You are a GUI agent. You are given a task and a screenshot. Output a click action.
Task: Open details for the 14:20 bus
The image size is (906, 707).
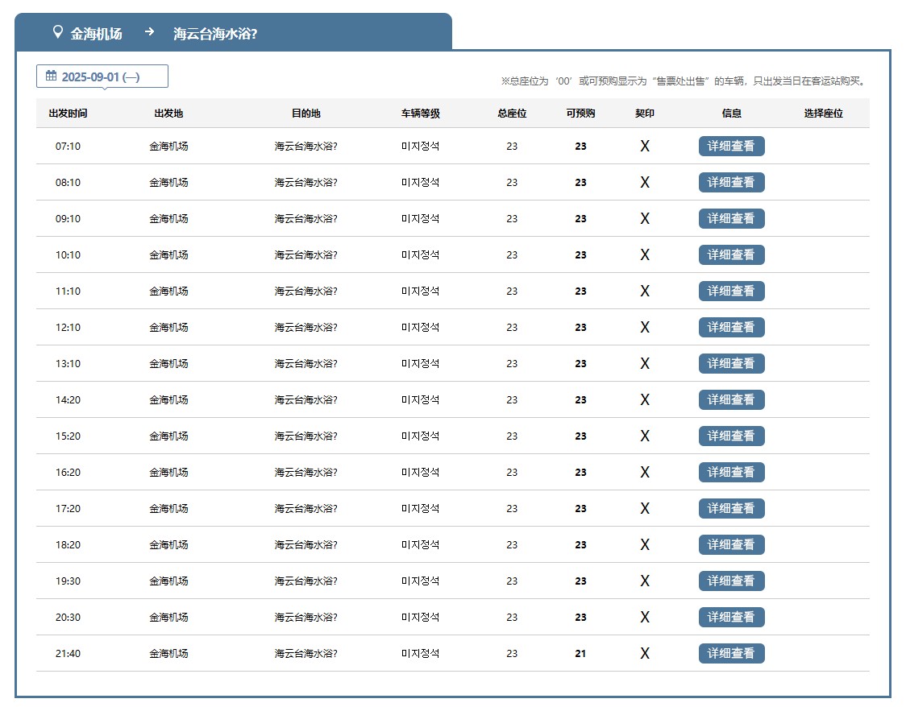pos(731,400)
